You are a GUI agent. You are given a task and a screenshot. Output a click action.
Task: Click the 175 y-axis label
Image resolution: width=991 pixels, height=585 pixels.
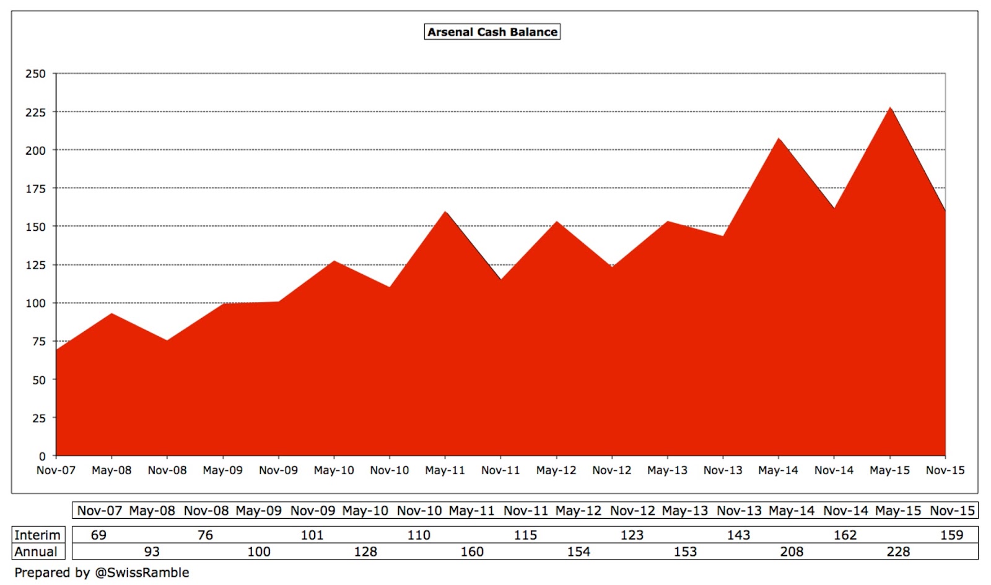[35, 189]
